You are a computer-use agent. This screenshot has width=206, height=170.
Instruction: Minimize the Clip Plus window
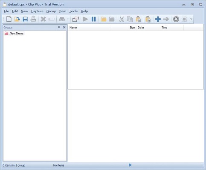point(184,5)
